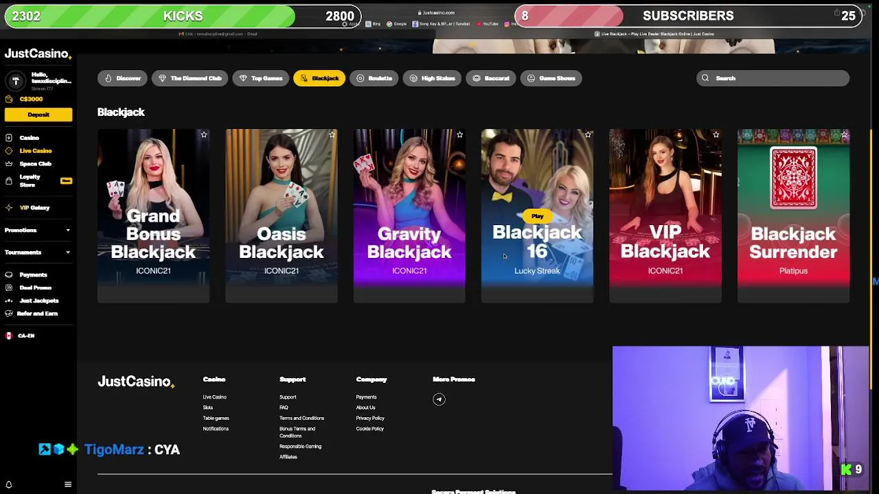Viewport: 879px width, 494px height.
Task: Select the Blackjack category tab
Action: click(x=319, y=78)
